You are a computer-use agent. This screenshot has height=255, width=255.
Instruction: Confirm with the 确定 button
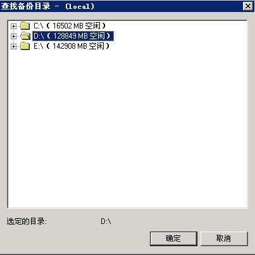(x=173, y=239)
